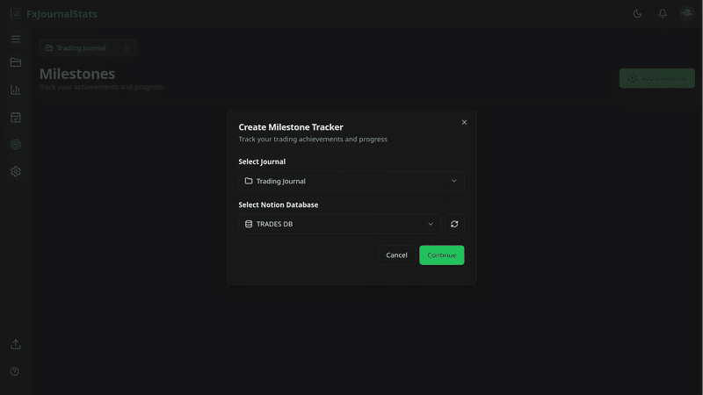Open the settings gear sidebar icon
The width and height of the screenshot is (703, 395).
tap(16, 171)
